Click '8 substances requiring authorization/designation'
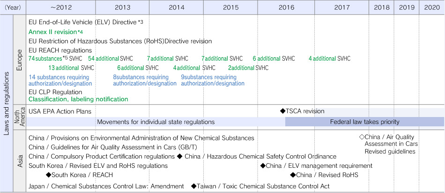The height and width of the screenshot is (193, 445). pyautogui.click(x=145, y=80)
